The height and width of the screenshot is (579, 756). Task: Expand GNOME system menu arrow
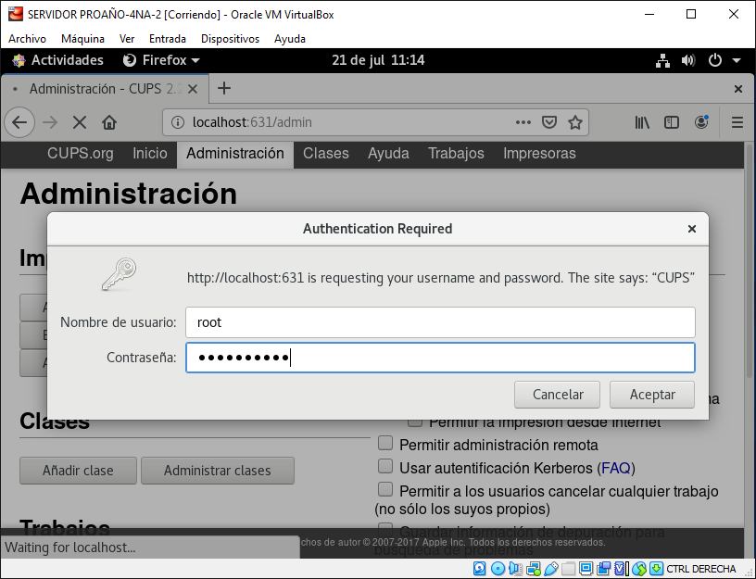[737, 61]
